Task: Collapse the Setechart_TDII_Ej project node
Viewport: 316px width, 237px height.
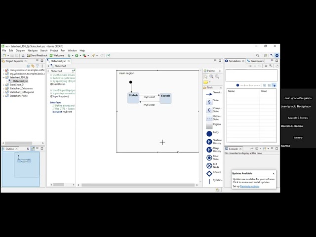Action: (3, 78)
